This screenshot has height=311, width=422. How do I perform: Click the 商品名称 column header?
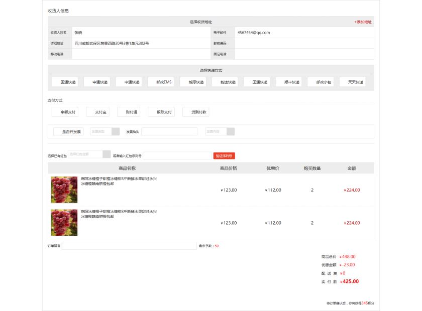click(127, 168)
